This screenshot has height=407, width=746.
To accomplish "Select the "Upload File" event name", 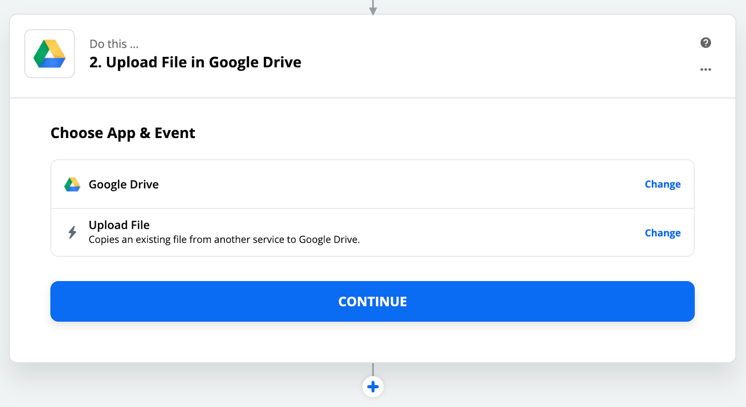I will coord(119,225).
